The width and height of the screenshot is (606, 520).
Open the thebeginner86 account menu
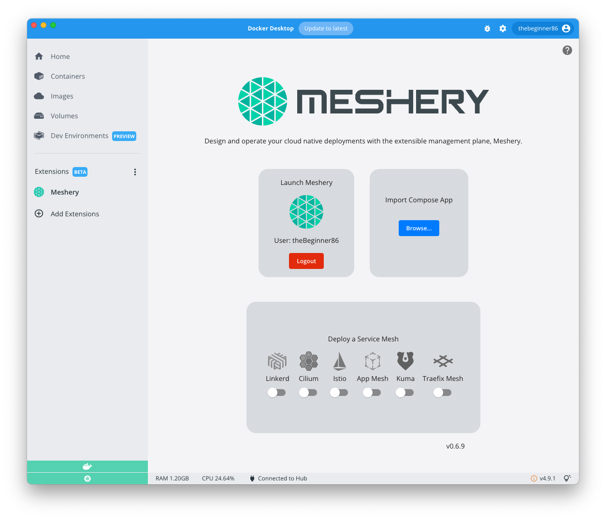543,28
